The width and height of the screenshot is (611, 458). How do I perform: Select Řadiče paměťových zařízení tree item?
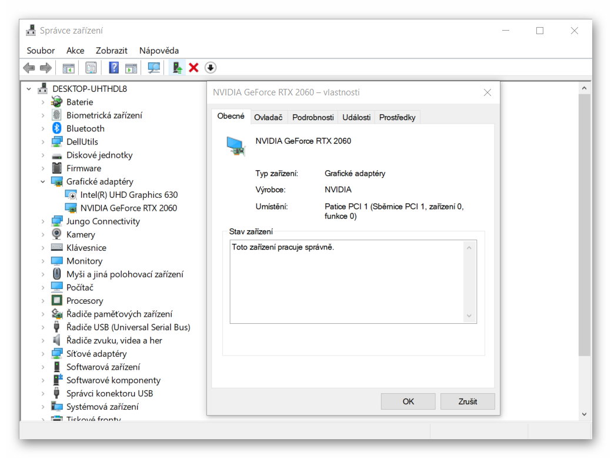pyautogui.click(x=119, y=314)
